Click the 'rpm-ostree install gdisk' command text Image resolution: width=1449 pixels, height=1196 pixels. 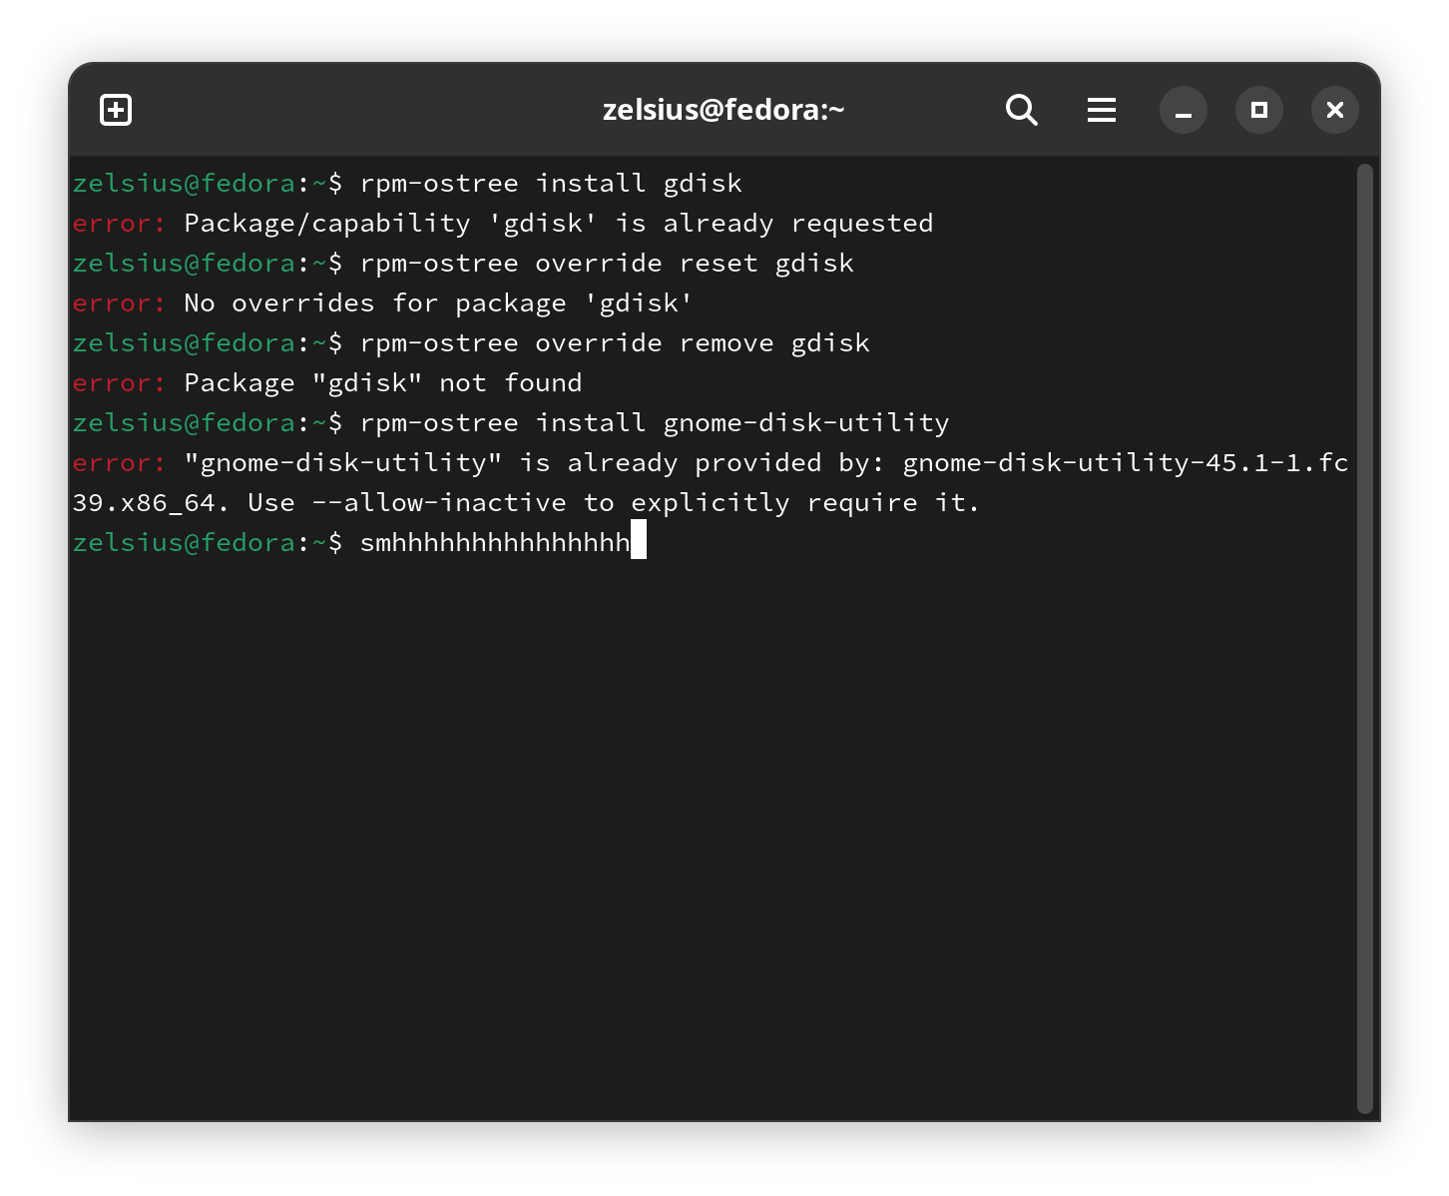551,184
